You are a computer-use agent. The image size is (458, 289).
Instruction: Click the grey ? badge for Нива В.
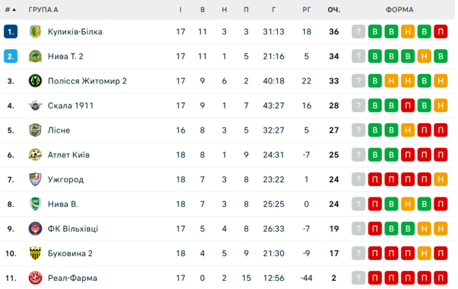[359, 204]
